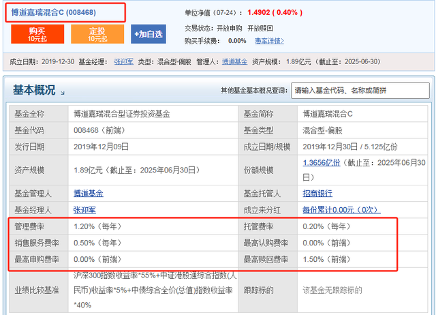The height and width of the screenshot is (315, 436).
Task: Select the 2019年12月30日 / 5.125亿份 cell
Action: point(362,147)
